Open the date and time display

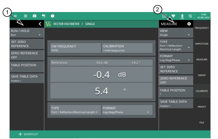[x=203, y=16]
